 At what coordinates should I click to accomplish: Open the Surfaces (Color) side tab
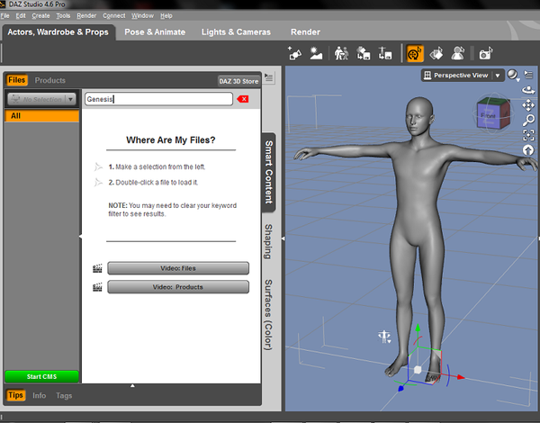(268, 315)
